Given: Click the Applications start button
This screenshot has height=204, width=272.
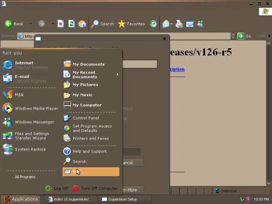Looking at the screenshot, I should tap(20, 199).
